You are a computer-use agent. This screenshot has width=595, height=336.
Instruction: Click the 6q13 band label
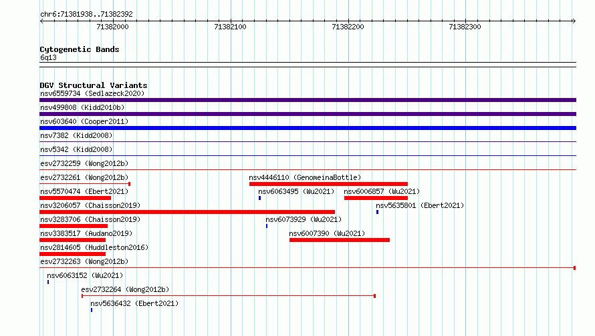(x=48, y=57)
